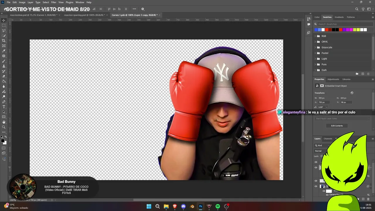Switch to the Channels tab
This screenshot has width=375, height=211.
pyautogui.click(x=328, y=139)
